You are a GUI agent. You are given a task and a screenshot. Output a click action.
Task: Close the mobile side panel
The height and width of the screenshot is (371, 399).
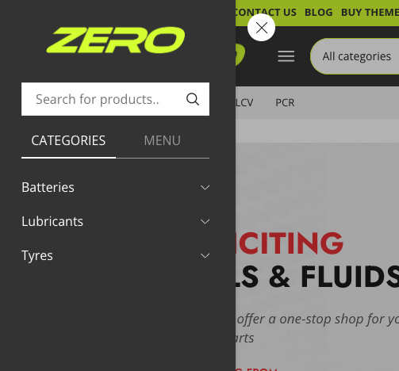tap(261, 28)
